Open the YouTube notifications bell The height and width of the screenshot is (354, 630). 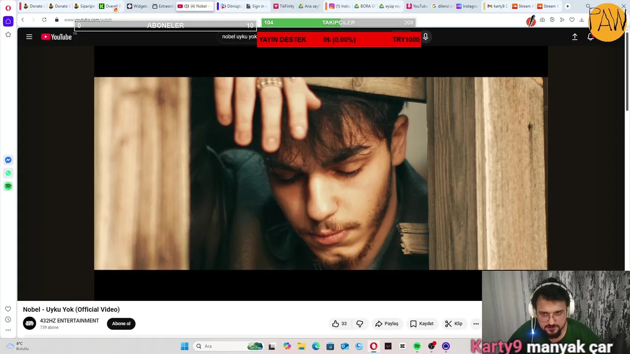point(591,37)
